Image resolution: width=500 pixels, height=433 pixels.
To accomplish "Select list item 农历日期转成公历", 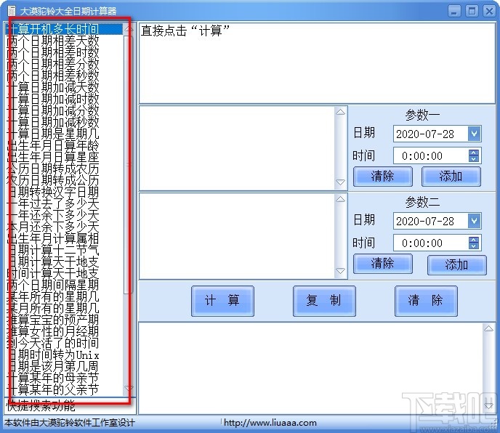I will tap(64, 180).
